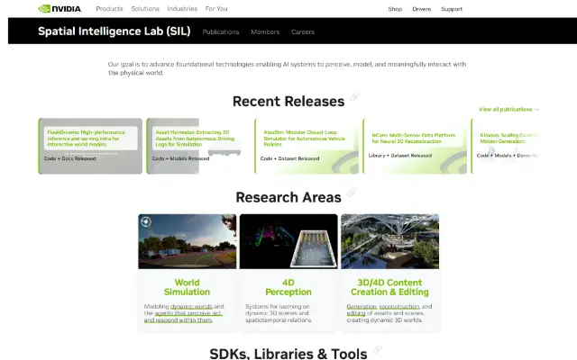Click View all publications link
577x360 pixels.
pos(508,110)
